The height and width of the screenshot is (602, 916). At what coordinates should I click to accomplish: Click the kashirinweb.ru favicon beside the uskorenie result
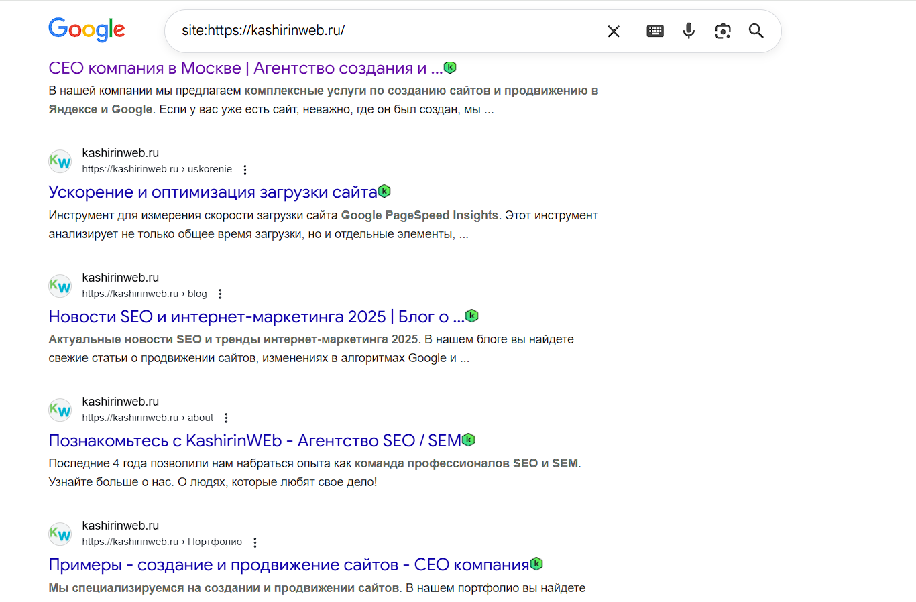[x=60, y=161]
